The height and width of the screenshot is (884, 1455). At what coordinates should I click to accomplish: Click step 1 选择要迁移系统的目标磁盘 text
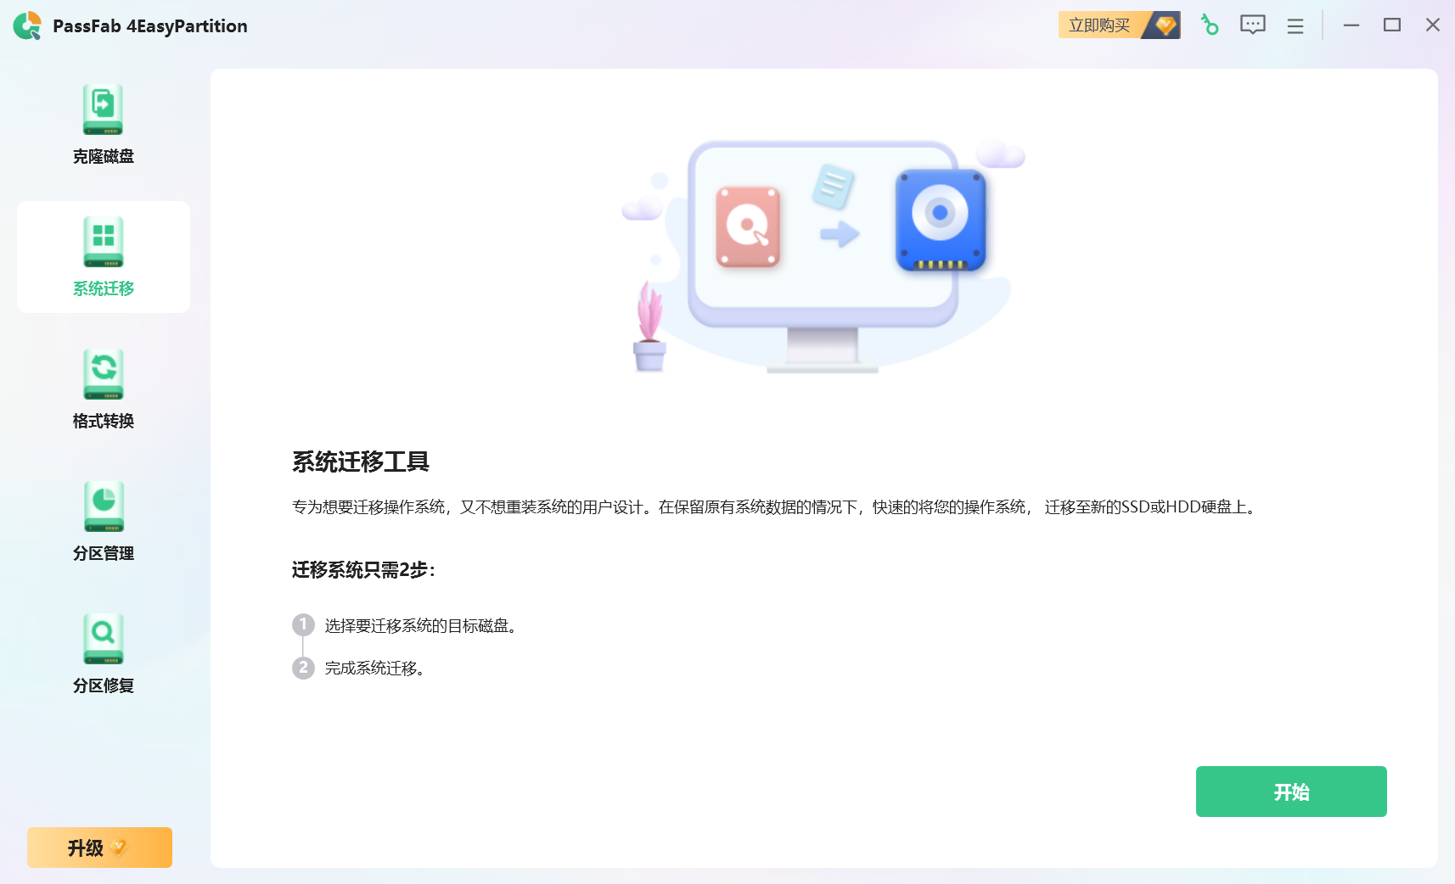421,625
